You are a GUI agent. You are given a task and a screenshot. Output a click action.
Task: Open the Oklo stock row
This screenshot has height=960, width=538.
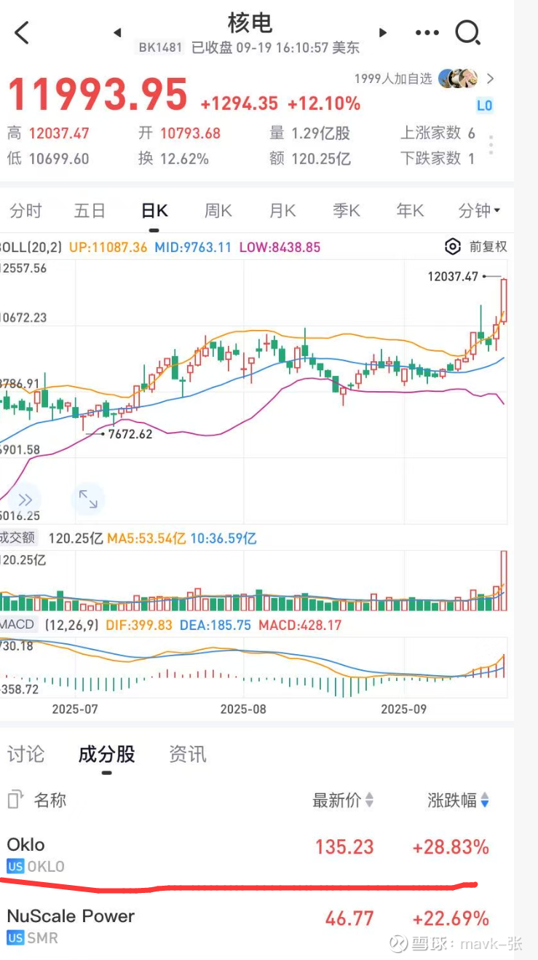(248, 854)
